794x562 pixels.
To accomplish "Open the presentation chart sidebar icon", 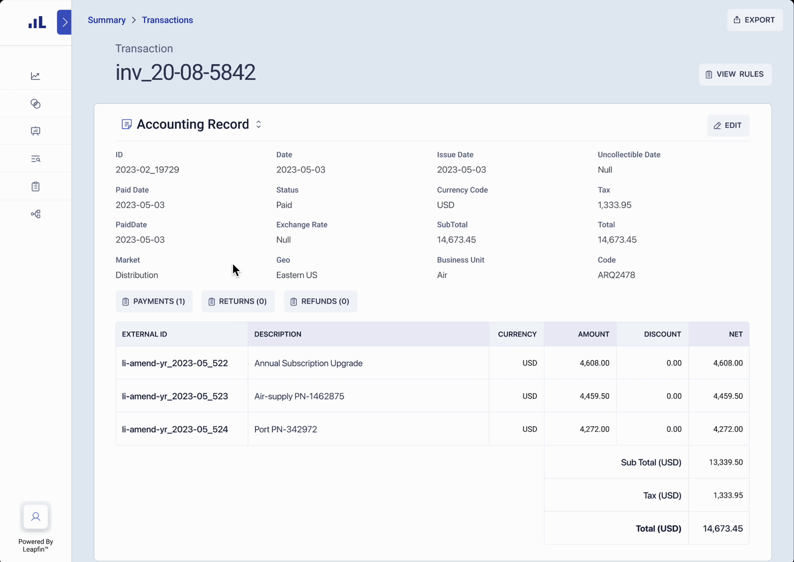I will [x=35, y=131].
